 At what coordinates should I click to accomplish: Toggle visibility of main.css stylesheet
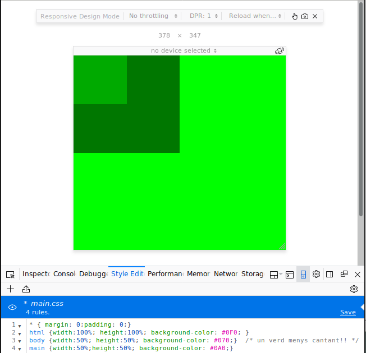[x=12, y=307]
